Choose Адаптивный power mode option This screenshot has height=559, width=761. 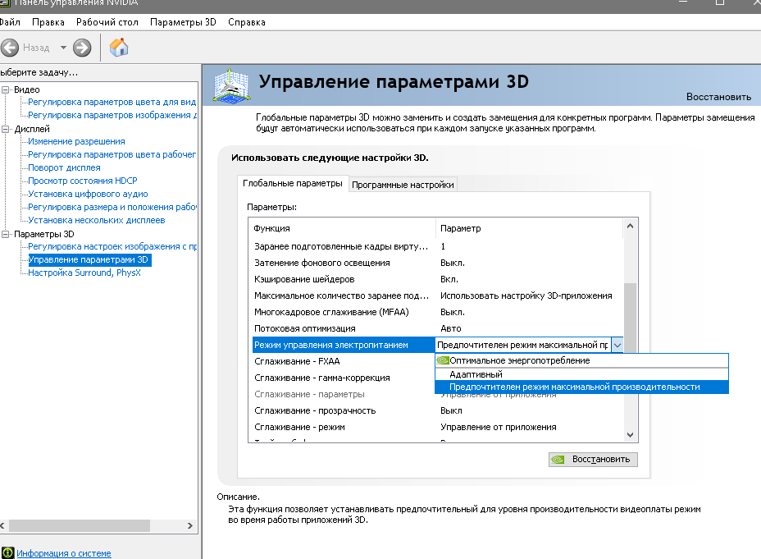[582, 374]
